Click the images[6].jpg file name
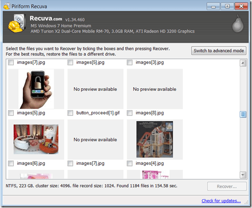This screenshot has height=208, width=252. 31,163
